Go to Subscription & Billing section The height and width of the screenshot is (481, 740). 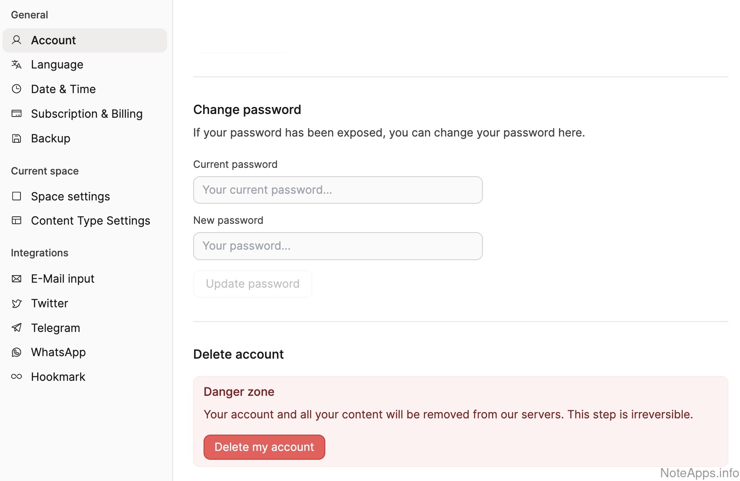point(87,114)
